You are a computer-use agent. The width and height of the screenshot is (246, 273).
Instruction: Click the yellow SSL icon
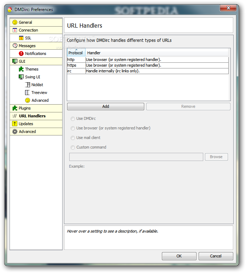coord(21,38)
